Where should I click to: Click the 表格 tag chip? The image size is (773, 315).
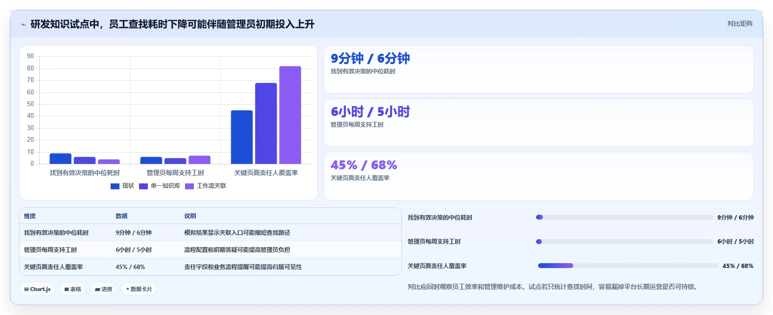point(72,289)
